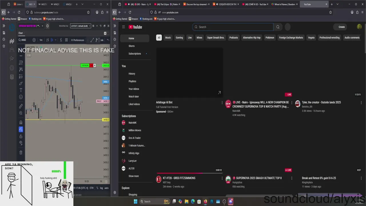Select the trend line quick tool

tap(92, 40)
